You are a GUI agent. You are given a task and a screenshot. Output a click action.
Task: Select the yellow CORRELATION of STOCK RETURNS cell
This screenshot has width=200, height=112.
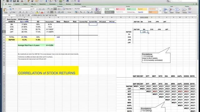(48, 71)
